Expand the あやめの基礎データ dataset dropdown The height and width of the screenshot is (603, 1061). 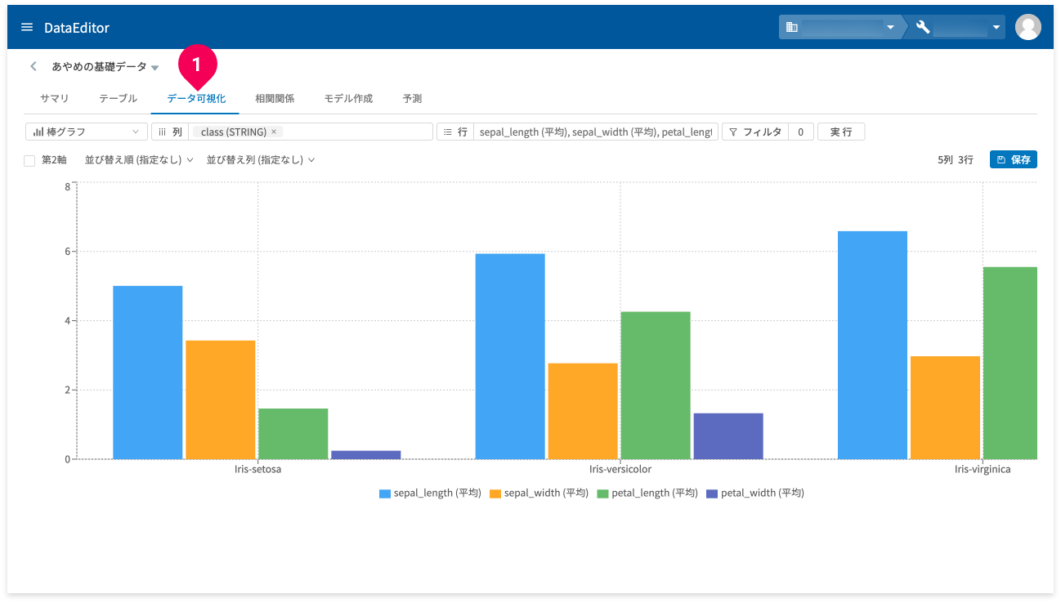point(155,67)
